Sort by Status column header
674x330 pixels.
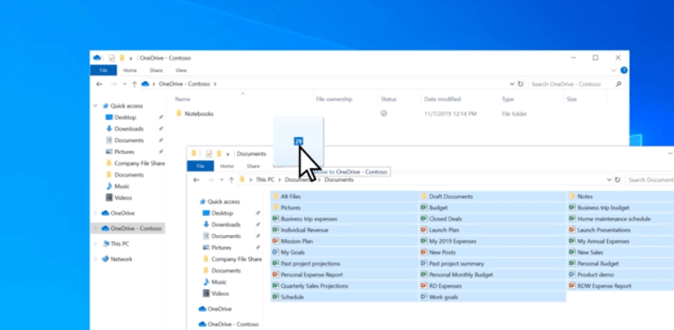point(388,99)
